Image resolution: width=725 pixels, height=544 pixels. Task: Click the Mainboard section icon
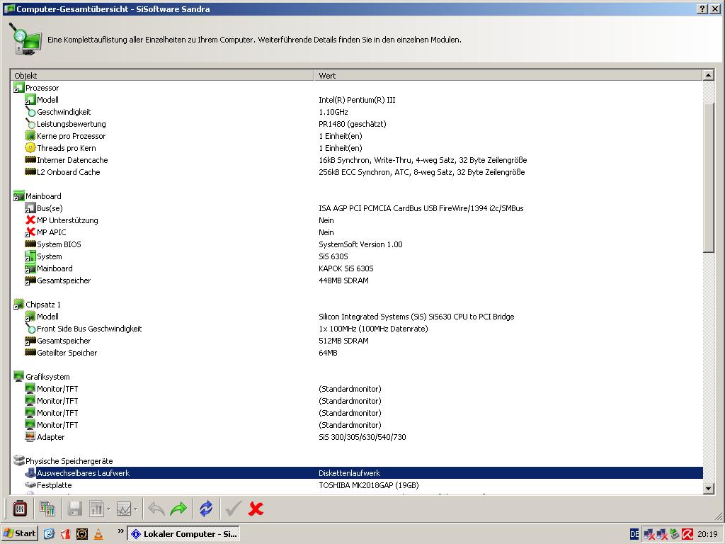[18, 195]
